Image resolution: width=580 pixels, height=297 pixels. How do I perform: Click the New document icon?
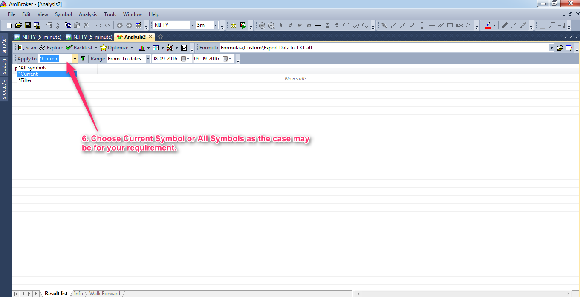pyautogui.click(x=10, y=25)
